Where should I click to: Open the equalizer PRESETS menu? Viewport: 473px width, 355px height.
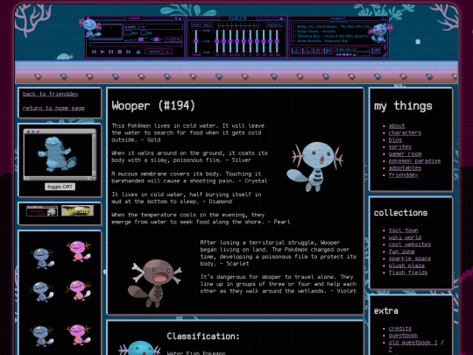pyautogui.click(x=274, y=25)
